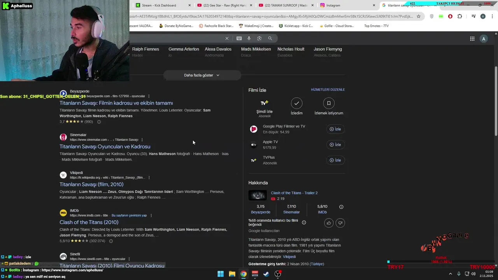Open more options for Beyazperde result
This screenshot has width=498, height=280.
(x=149, y=96)
